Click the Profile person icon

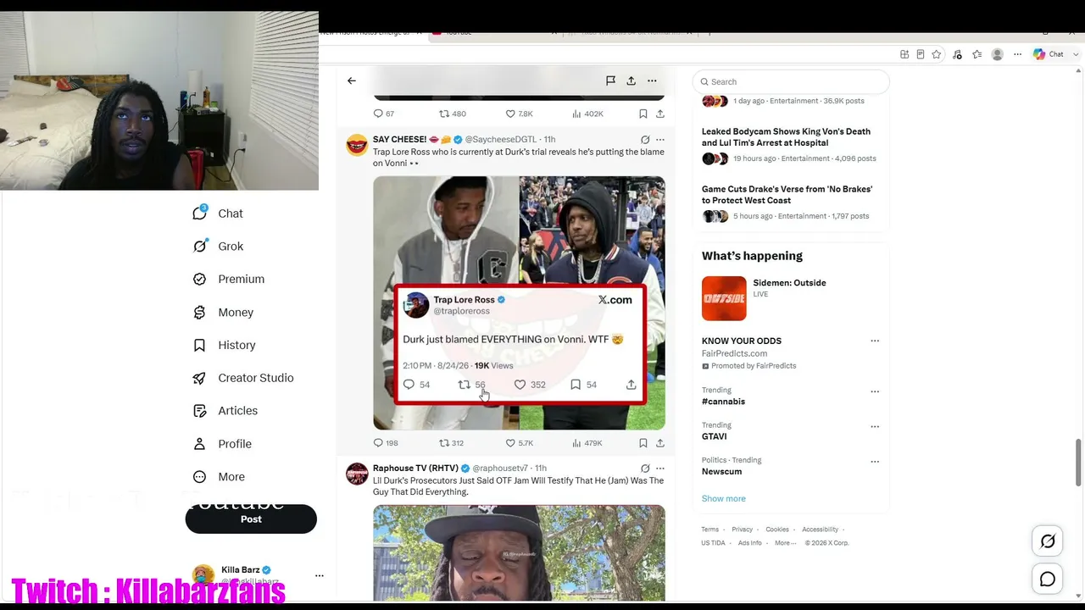[200, 444]
